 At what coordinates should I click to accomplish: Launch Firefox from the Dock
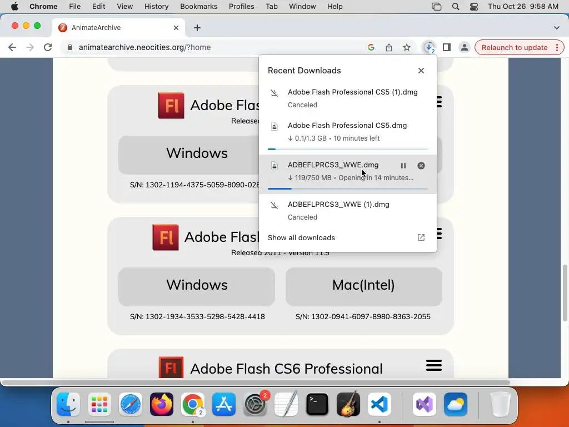[x=162, y=404]
